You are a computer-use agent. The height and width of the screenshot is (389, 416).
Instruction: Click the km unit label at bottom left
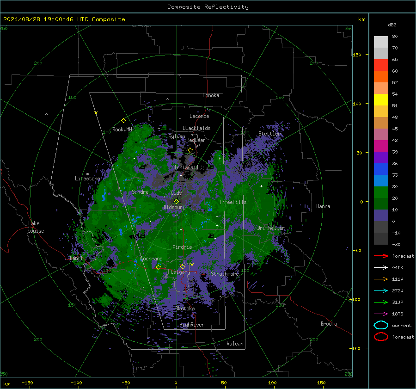pyautogui.click(x=6, y=384)
